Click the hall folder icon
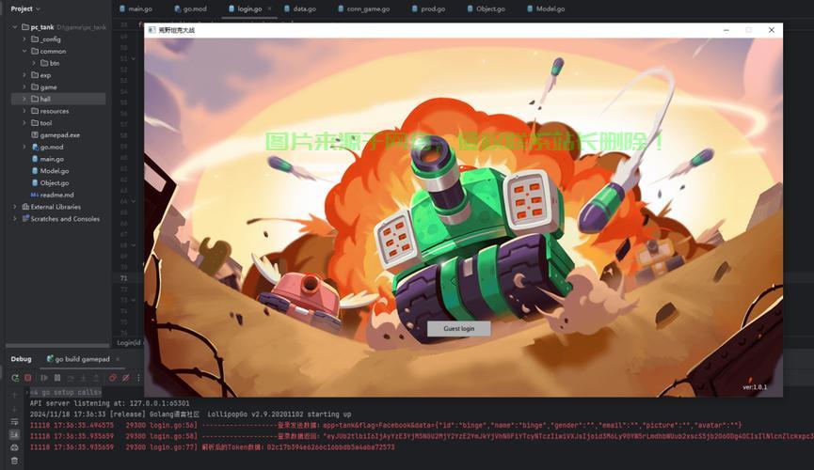 (x=35, y=99)
